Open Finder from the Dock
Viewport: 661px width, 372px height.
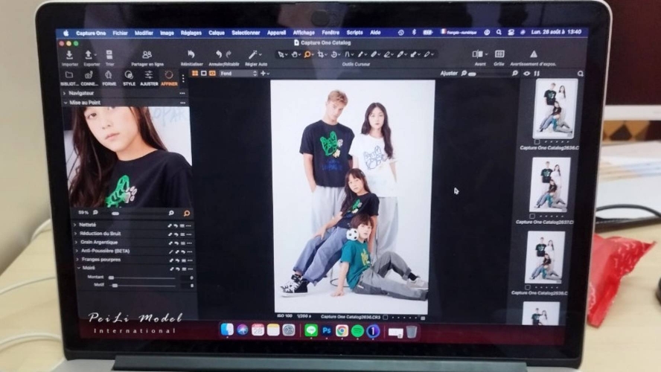pos(227,330)
